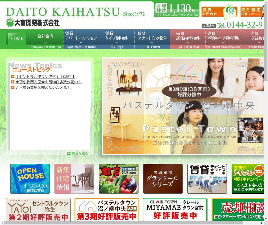Viewport: 268px width, 225px height.
Task: Open the 賃貸 Apartment / Mansion menu
Action: [81, 39]
